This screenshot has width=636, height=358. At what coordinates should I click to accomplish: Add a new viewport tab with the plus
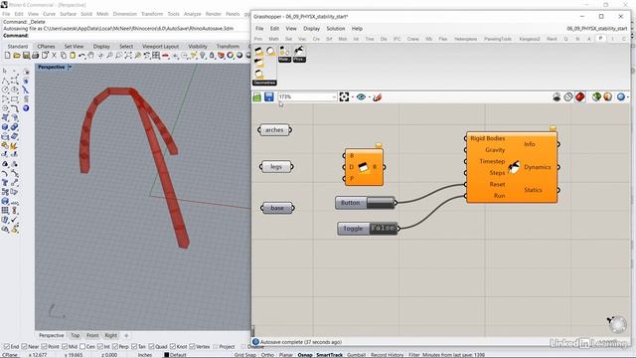pos(126,335)
